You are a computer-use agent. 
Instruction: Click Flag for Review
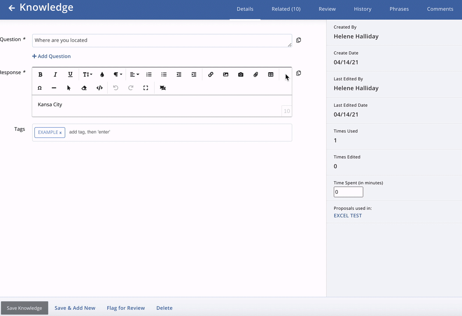point(126,308)
